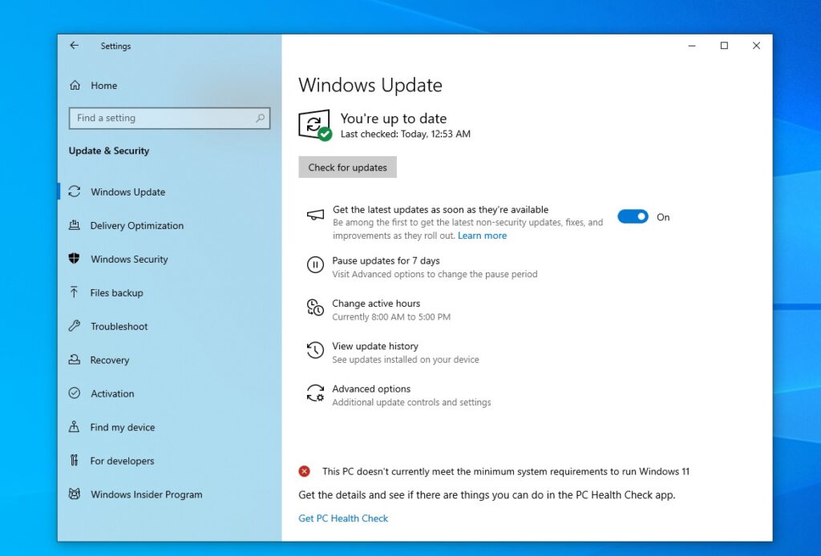This screenshot has height=556, width=821.
Task: Click the Activation checkmark icon
Action: click(75, 393)
